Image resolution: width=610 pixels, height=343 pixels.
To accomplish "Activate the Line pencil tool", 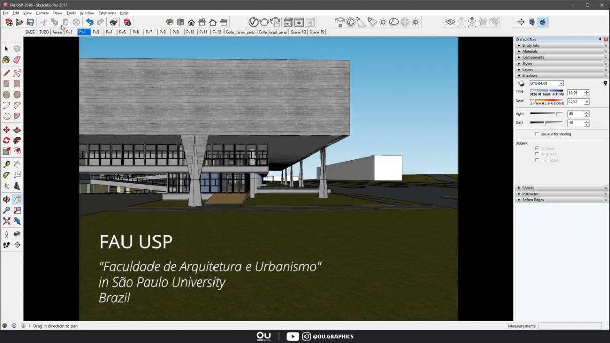I will pyautogui.click(x=6, y=73).
